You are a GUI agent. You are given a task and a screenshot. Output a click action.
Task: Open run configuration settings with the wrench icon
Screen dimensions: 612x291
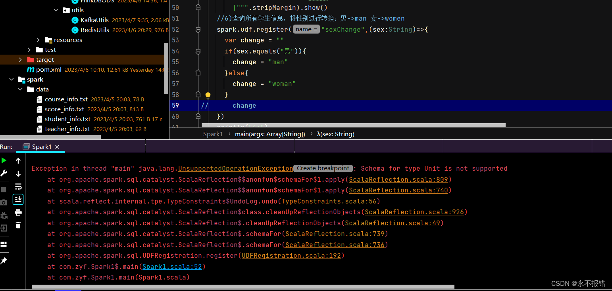click(x=4, y=173)
